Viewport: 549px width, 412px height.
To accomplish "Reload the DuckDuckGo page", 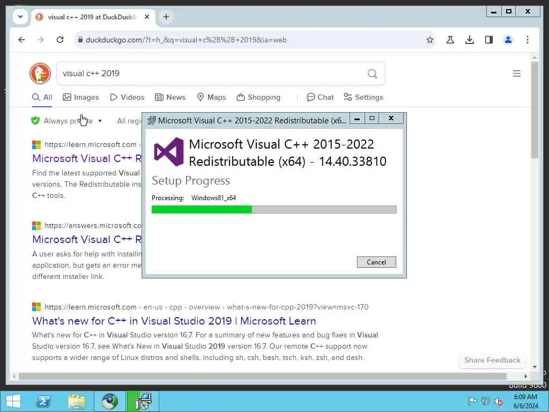I will click(60, 40).
